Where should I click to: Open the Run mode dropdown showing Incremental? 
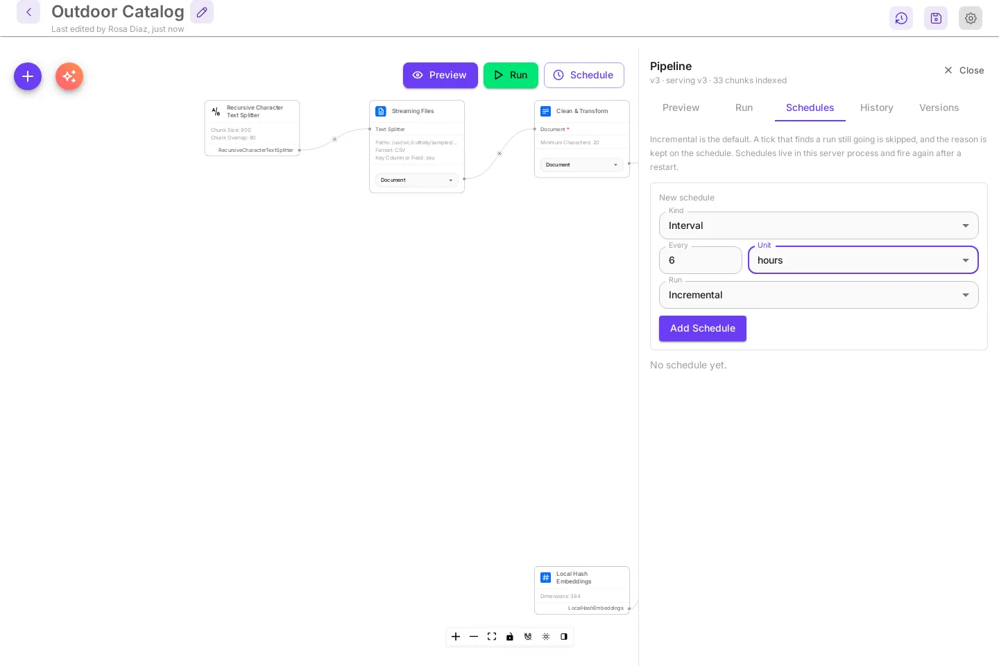pyautogui.click(x=819, y=295)
